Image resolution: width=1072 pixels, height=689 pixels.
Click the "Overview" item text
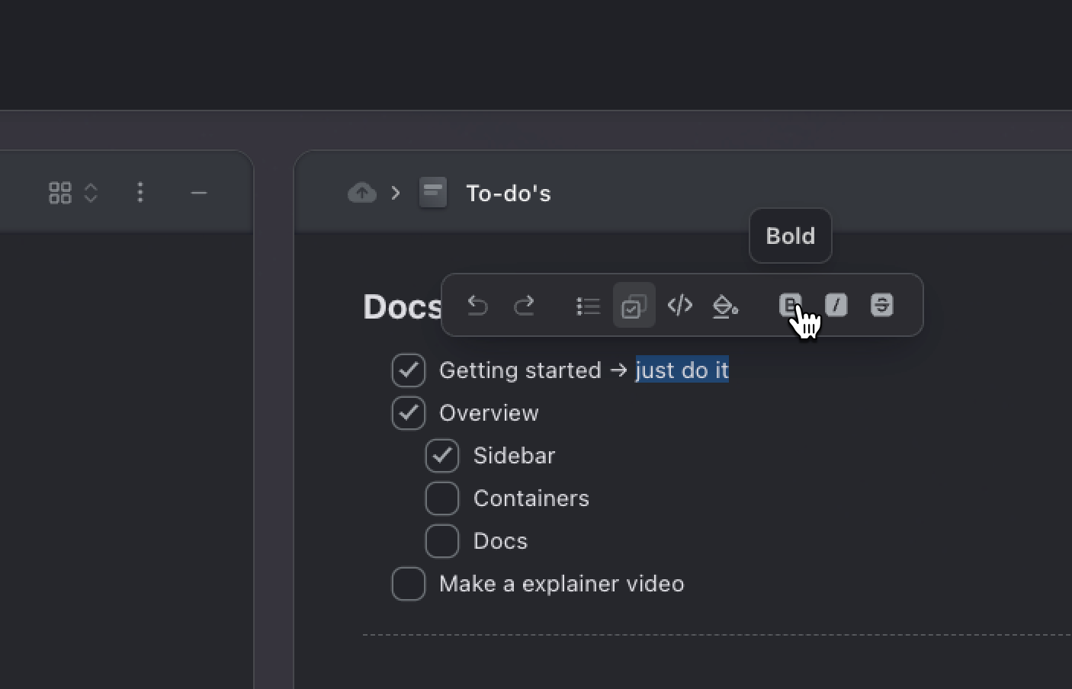pyautogui.click(x=489, y=413)
